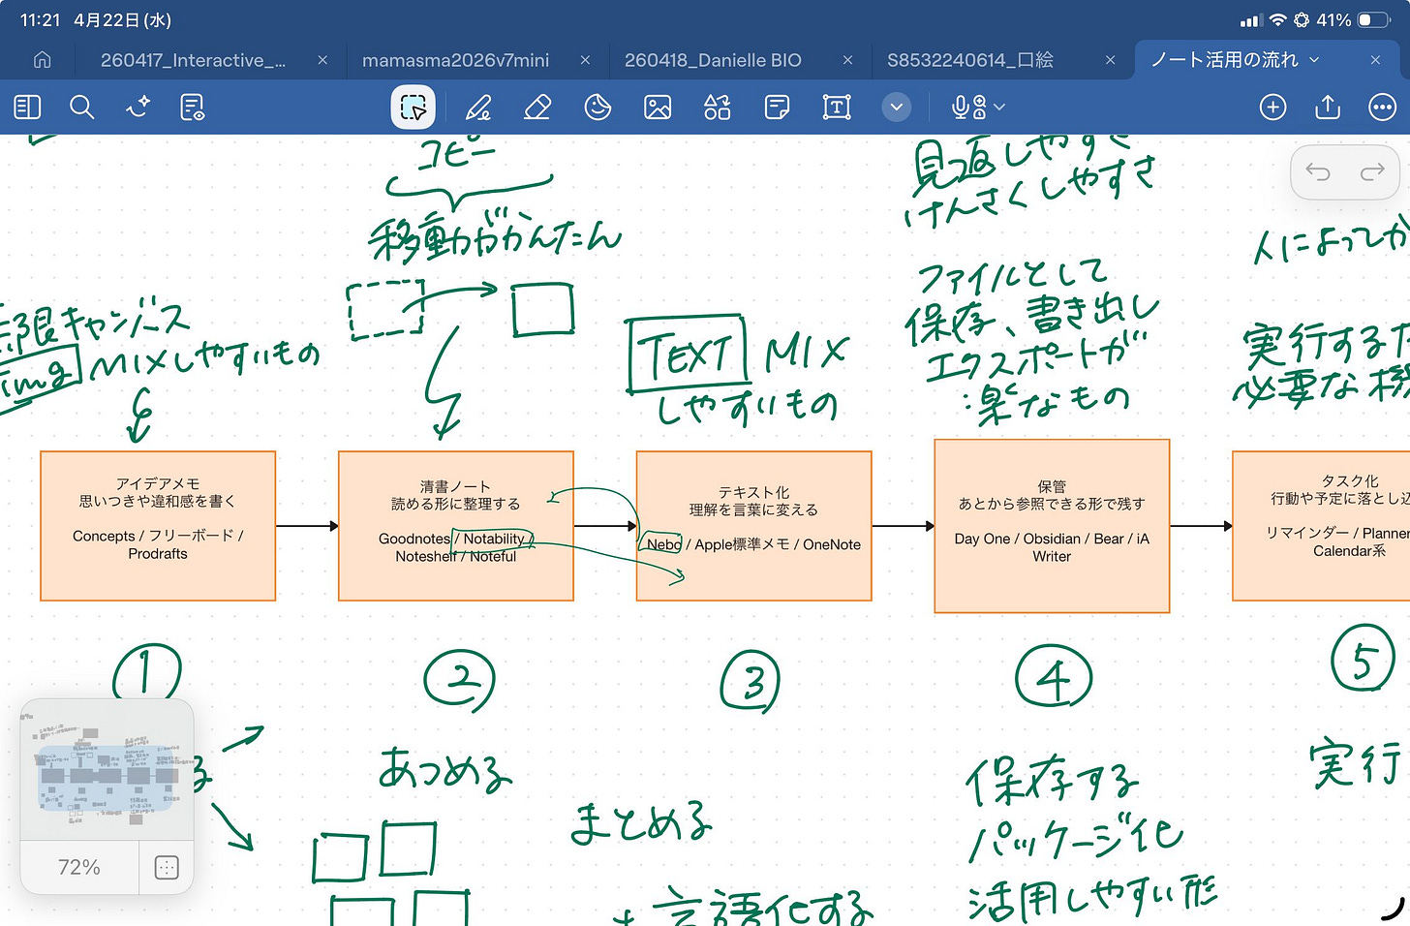Open the library home icon
The image size is (1410, 926).
pyautogui.click(x=42, y=60)
